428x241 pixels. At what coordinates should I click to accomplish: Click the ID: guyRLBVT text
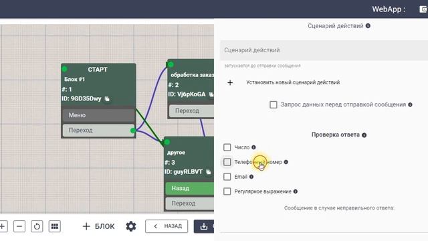[183, 172]
